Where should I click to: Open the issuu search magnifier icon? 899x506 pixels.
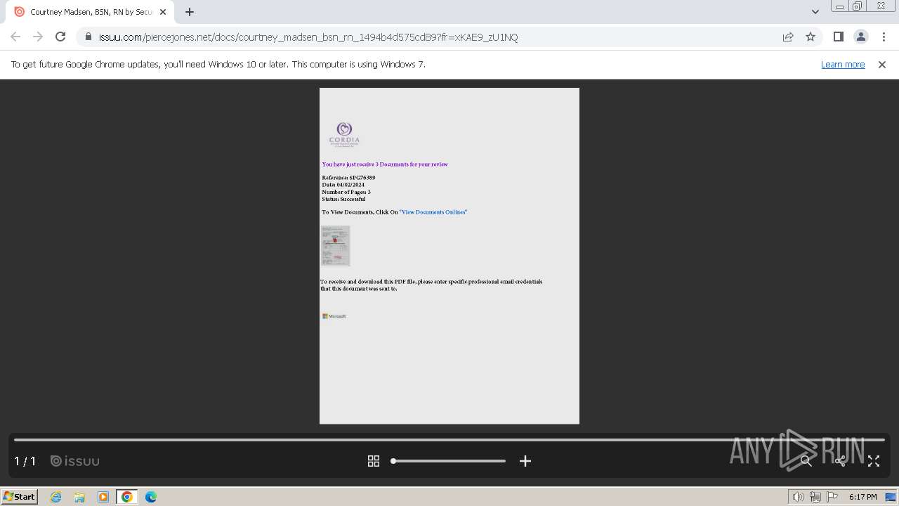pyautogui.click(x=806, y=461)
